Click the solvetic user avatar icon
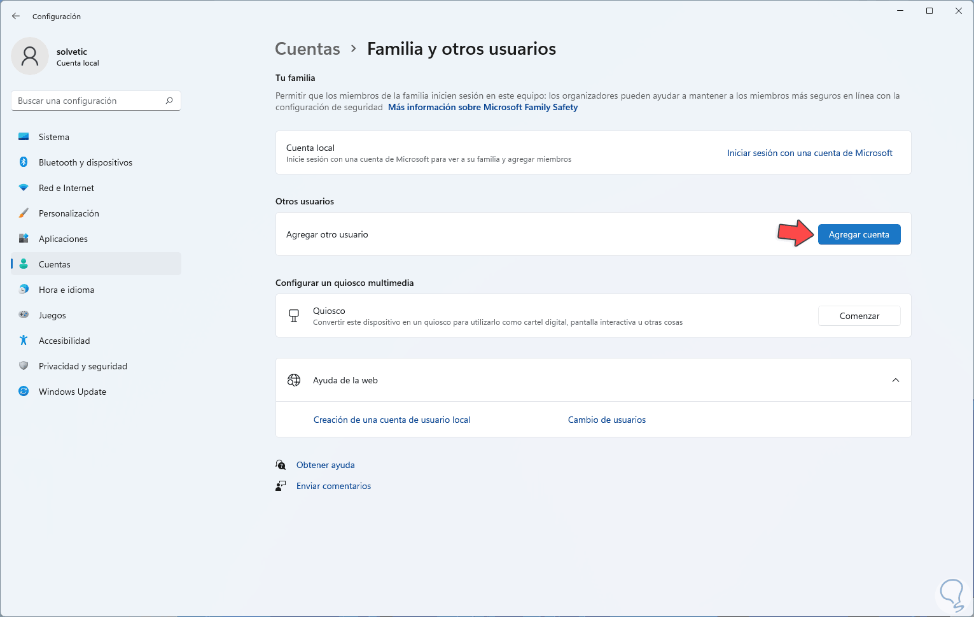 click(x=30, y=56)
